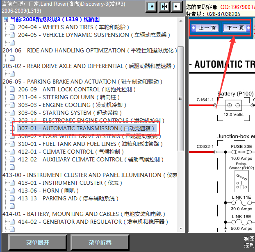Viewport: 255px width, 252px height.
Task: Open 413-00 Instrument Cluster and Panel Illumination
Action: tap(90, 175)
